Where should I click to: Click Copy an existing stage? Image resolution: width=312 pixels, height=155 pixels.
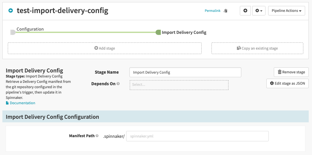pyautogui.click(x=257, y=48)
